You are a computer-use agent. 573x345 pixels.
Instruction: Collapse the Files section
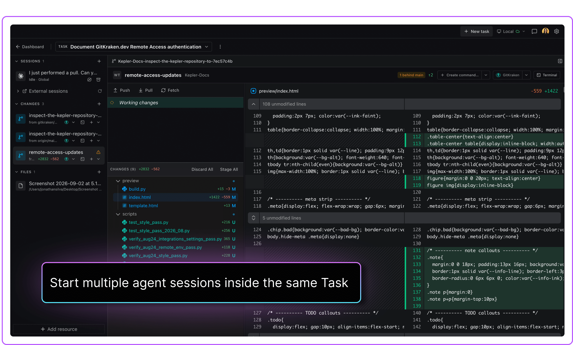pos(17,172)
